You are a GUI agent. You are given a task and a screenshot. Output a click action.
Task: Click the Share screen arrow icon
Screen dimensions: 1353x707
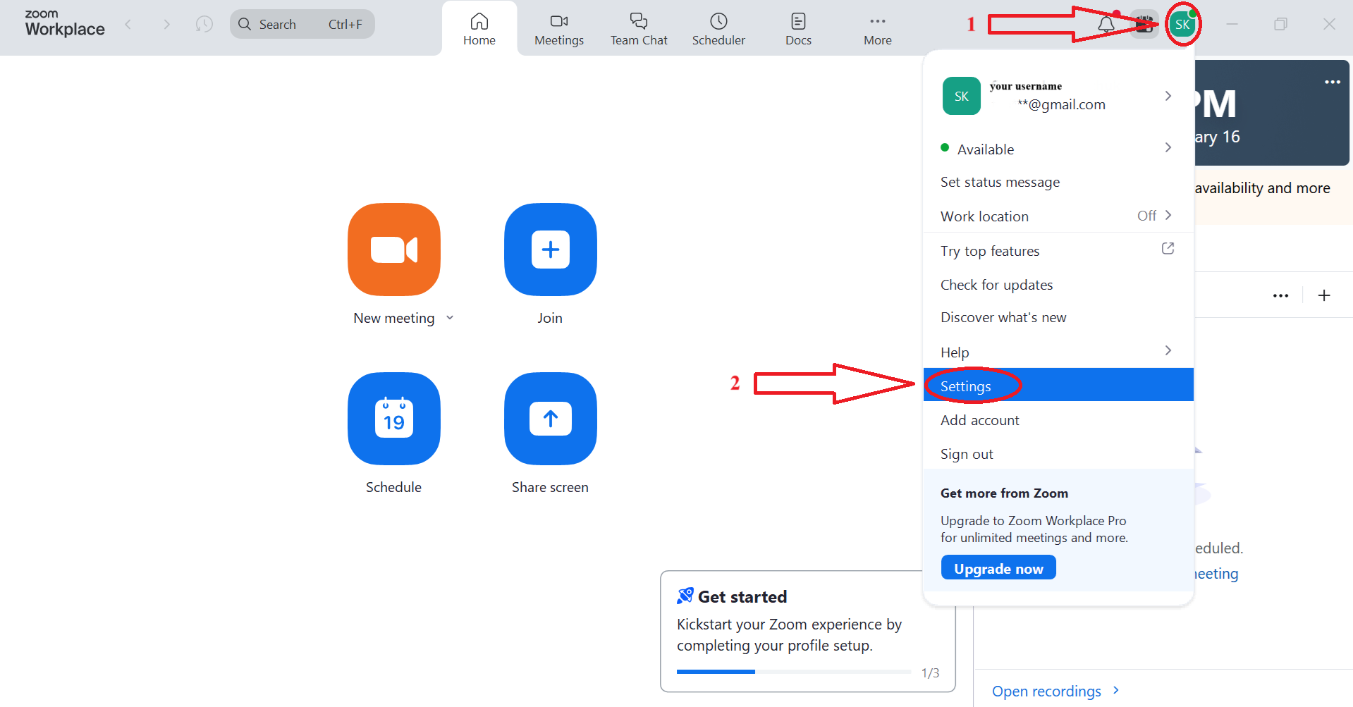[x=550, y=419]
